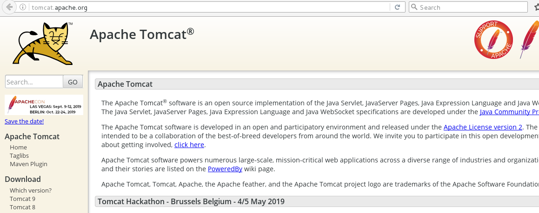Follow the Java Community Process link
This screenshot has width=539, height=213.
tap(509, 112)
